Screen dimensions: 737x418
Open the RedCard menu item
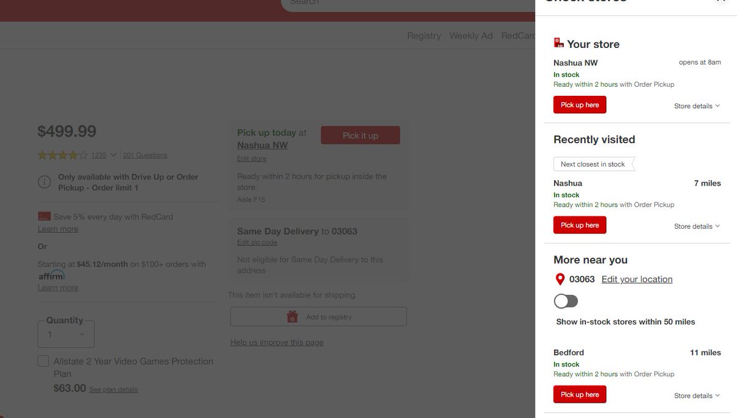[x=518, y=36]
